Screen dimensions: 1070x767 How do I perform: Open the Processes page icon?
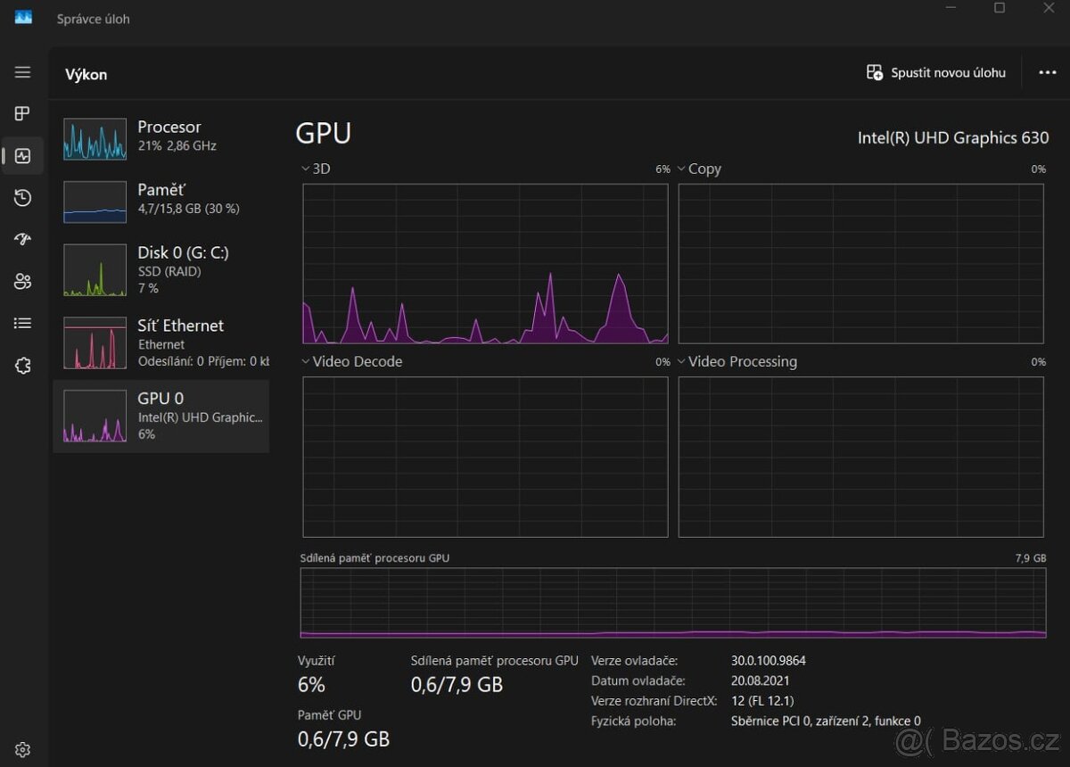pyautogui.click(x=22, y=113)
